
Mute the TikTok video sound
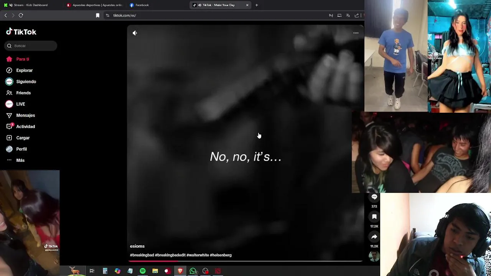point(135,33)
